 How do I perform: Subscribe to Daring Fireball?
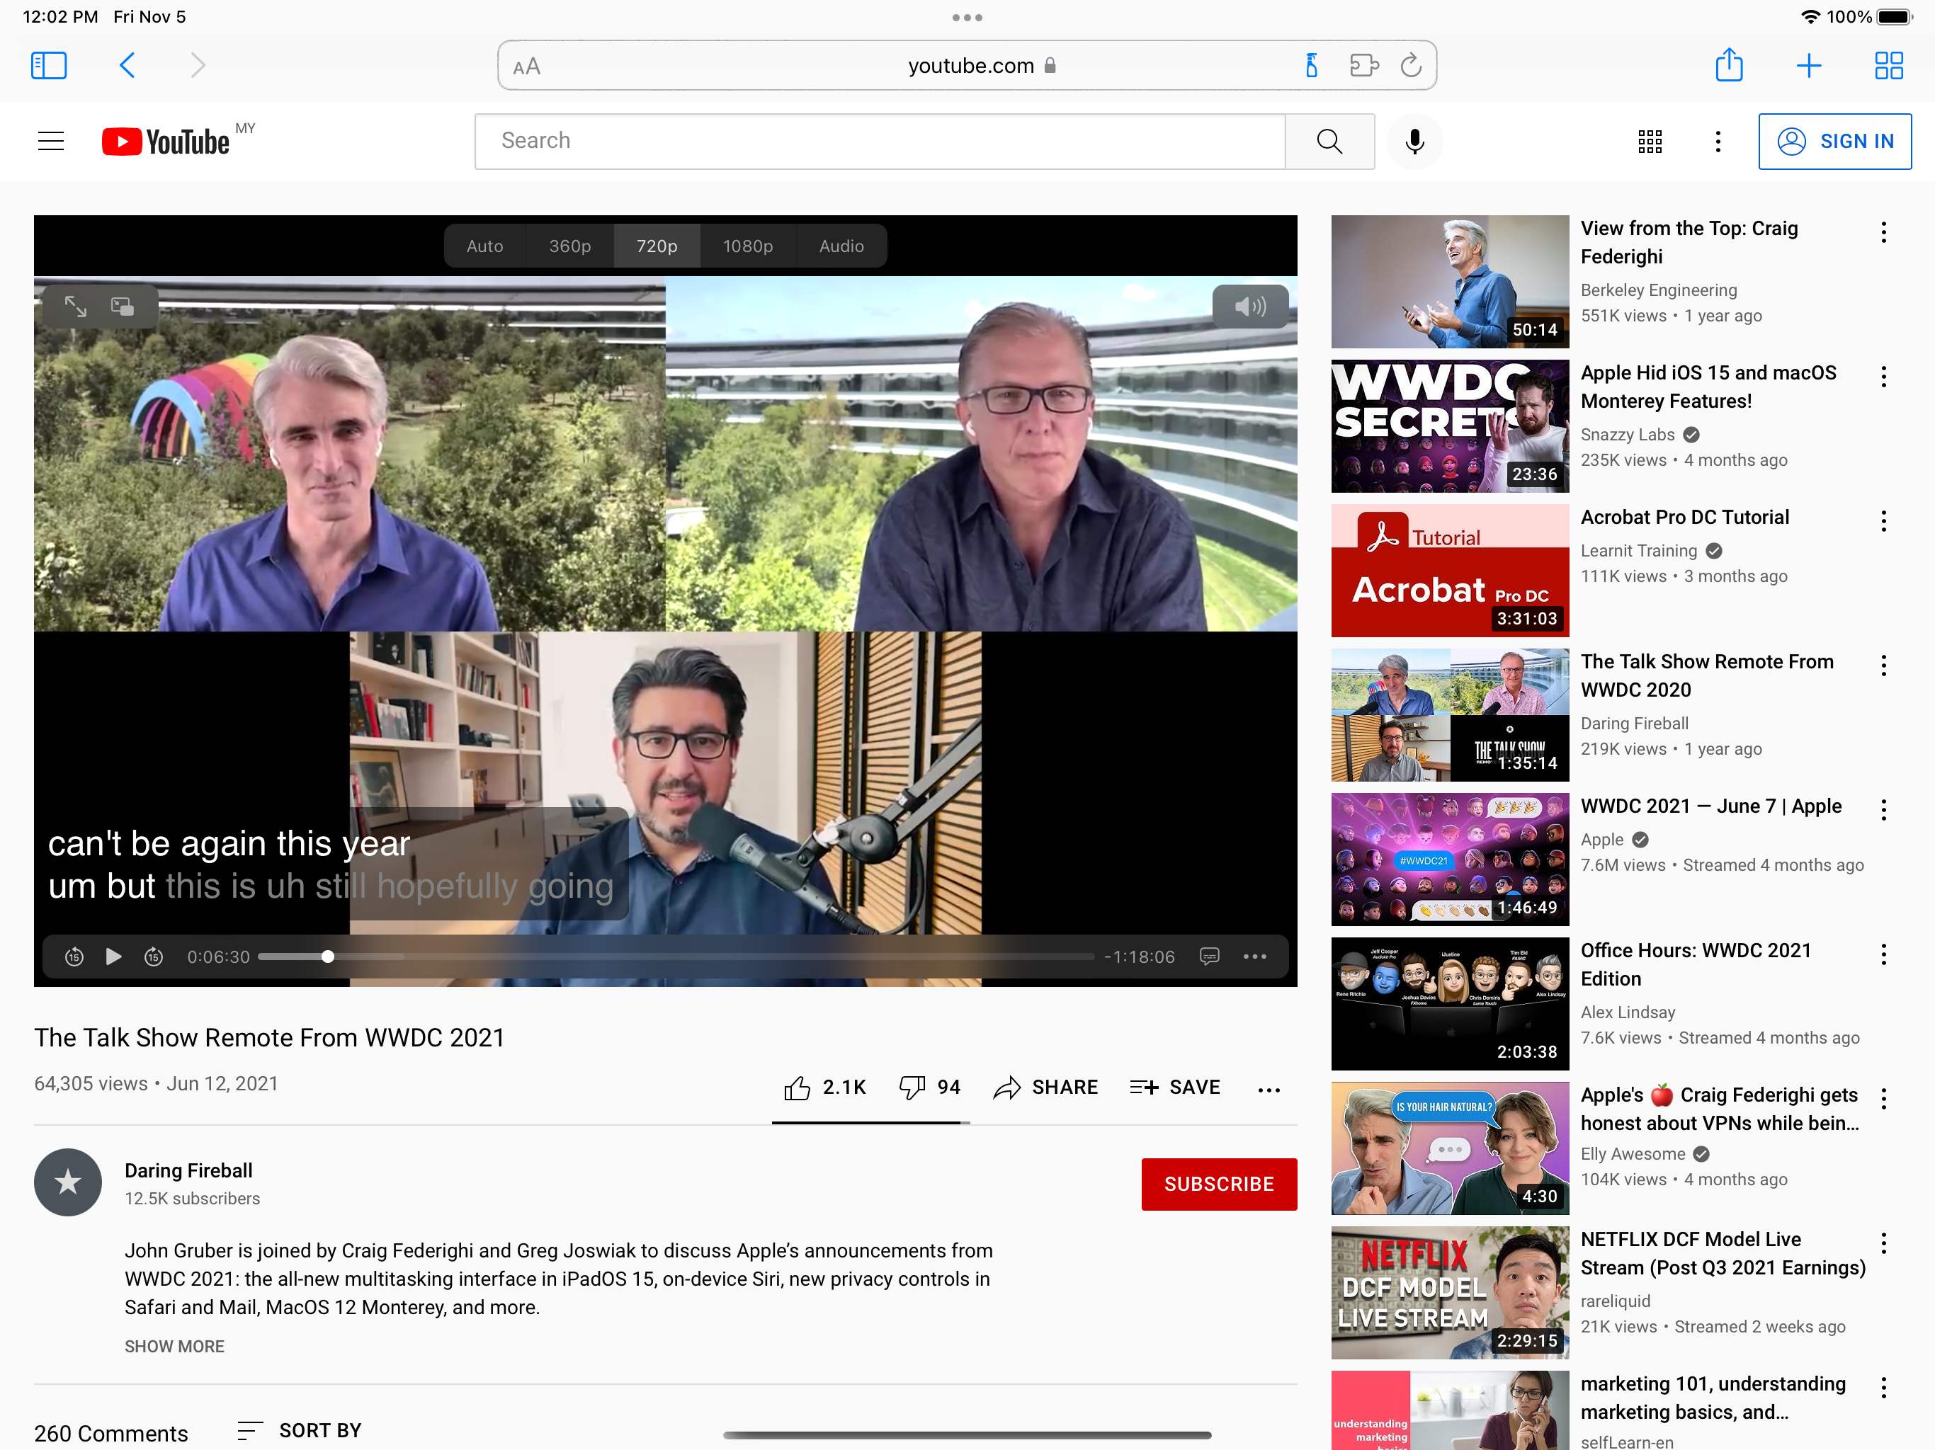[x=1218, y=1184]
